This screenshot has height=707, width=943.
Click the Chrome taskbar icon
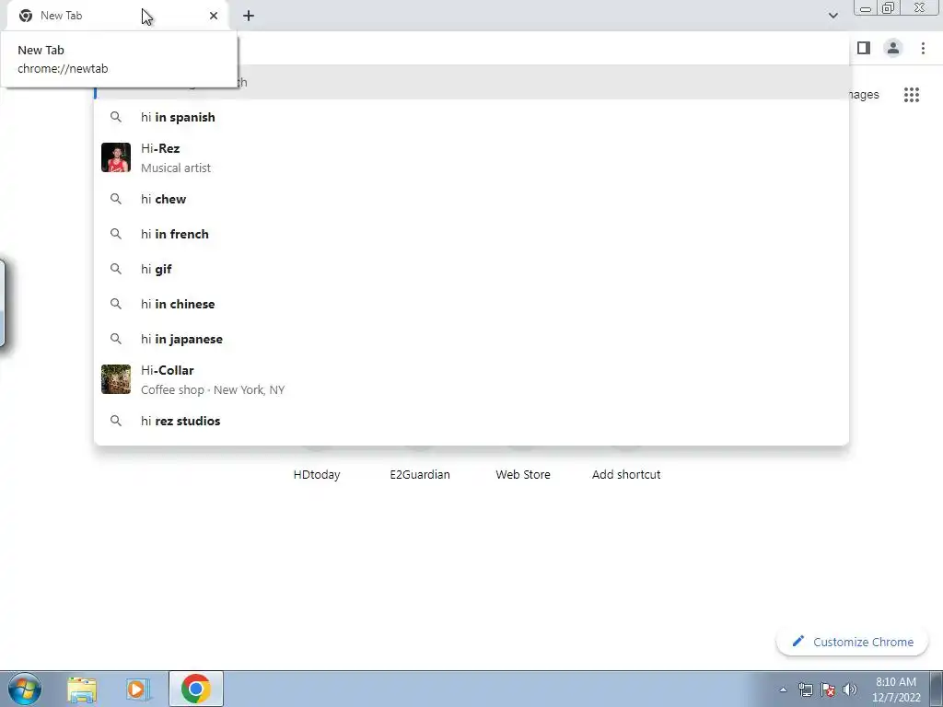(195, 689)
